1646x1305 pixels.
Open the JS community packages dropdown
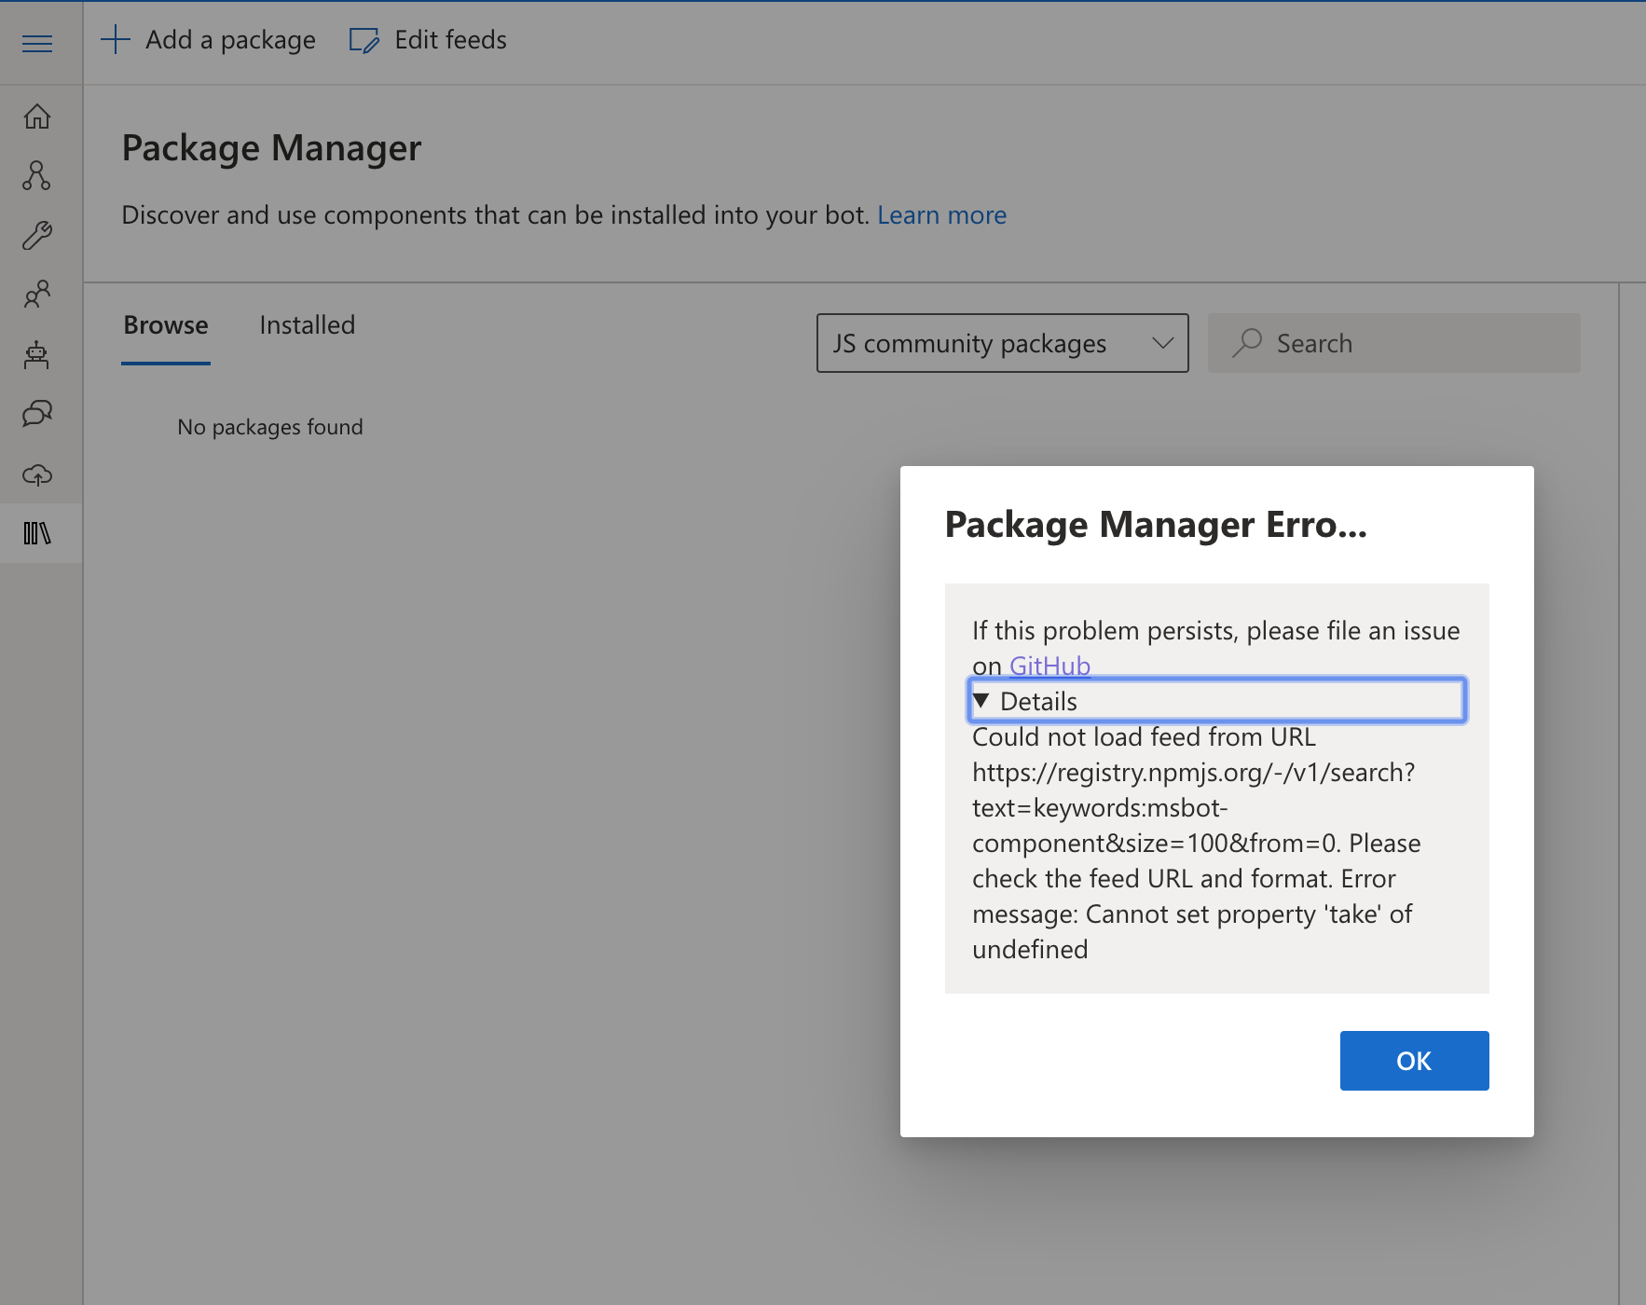(x=1002, y=343)
